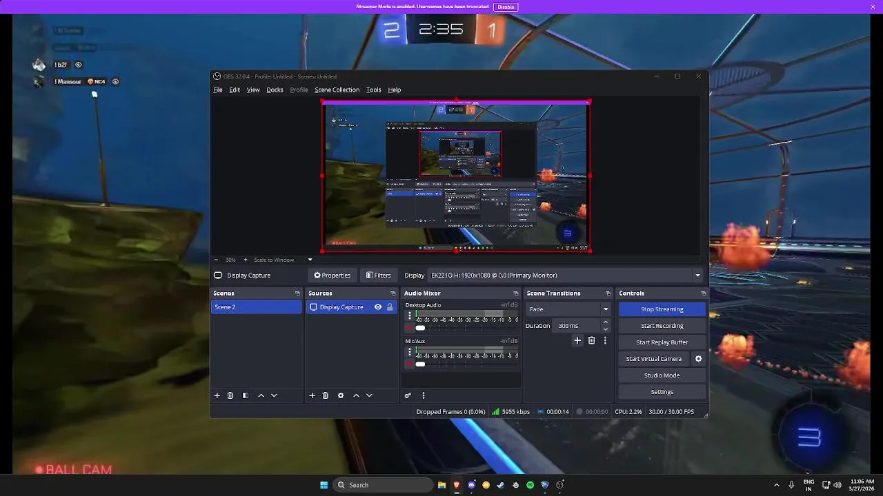883x496 pixels.
Task: Pop out the Scenes dock
Action: (297, 293)
